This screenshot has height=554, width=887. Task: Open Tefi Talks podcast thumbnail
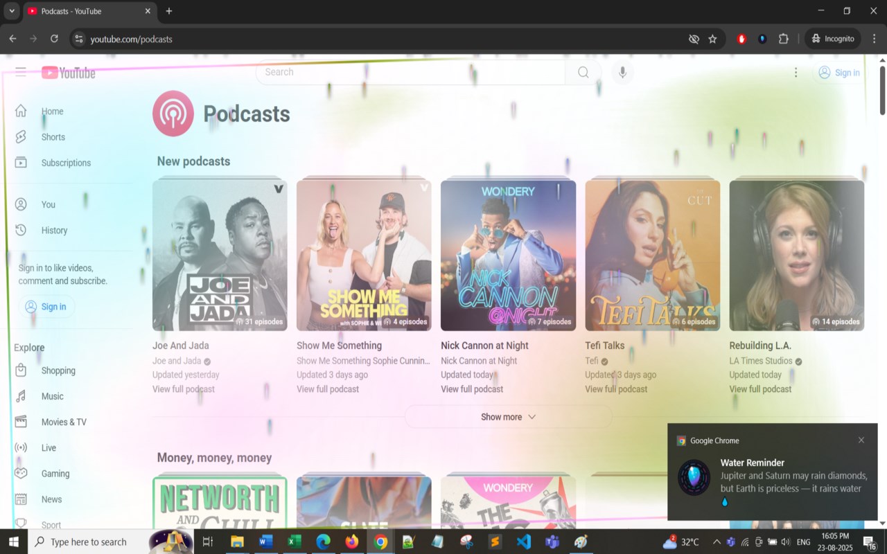(652, 255)
